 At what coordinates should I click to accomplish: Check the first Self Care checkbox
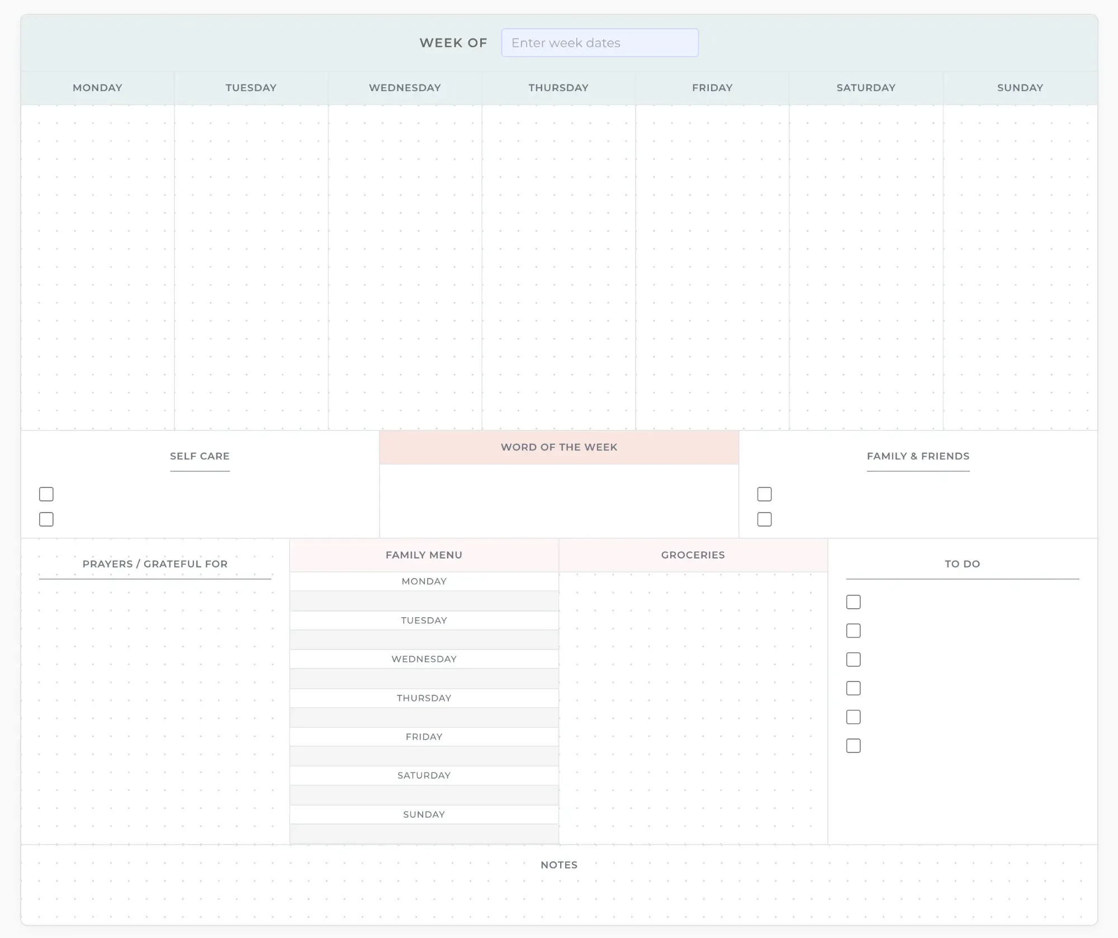[46, 494]
